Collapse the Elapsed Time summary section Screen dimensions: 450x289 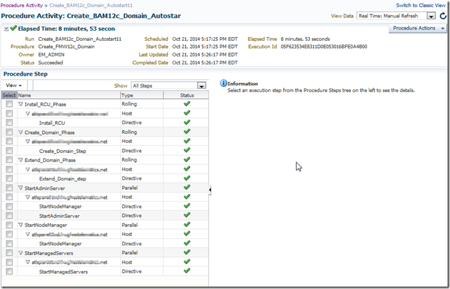pyautogui.click(x=6, y=29)
